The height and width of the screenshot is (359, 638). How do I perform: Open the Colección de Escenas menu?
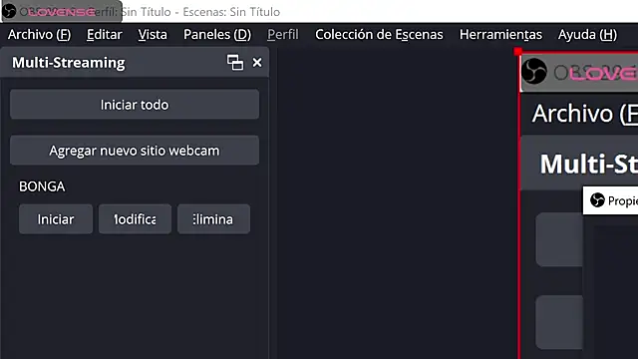pos(379,35)
